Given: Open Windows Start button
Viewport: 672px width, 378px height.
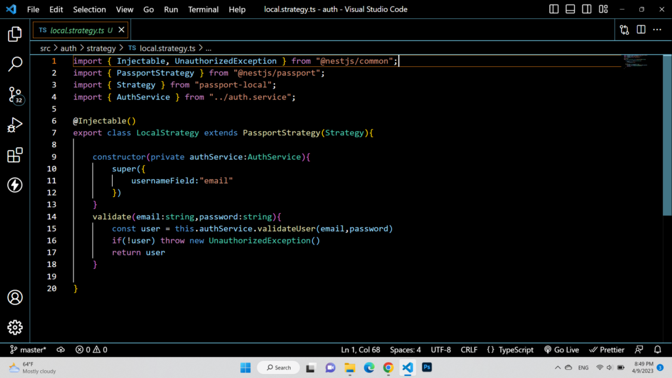Looking at the screenshot, I should [x=245, y=367].
